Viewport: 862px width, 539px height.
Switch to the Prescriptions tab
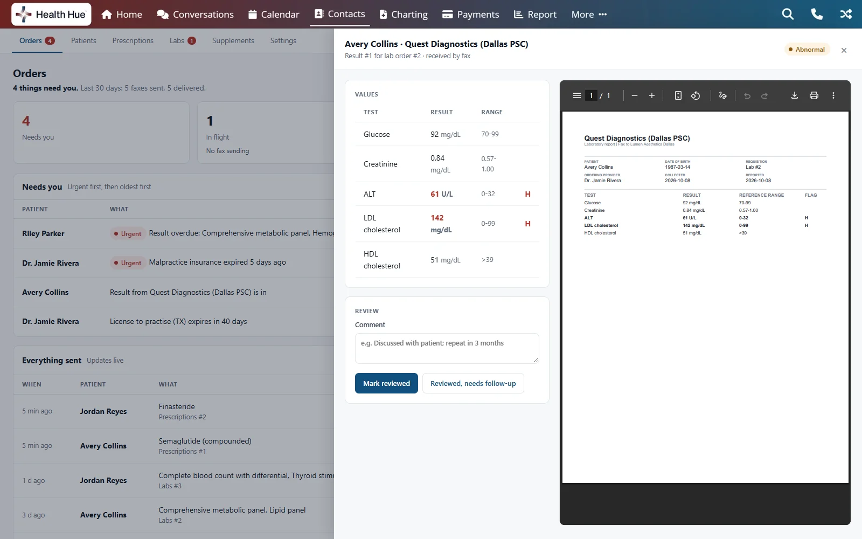(x=133, y=40)
